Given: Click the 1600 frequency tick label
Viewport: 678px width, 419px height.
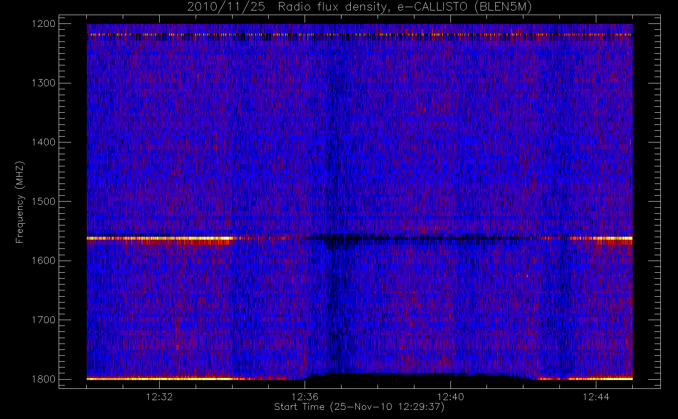Looking at the screenshot, I should [44, 261].
